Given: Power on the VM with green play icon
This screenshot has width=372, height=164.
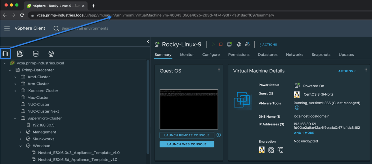Looking at the screenshot, I should click(213, 44).
